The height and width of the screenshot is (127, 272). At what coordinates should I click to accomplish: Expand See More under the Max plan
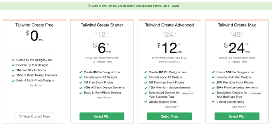239,107
